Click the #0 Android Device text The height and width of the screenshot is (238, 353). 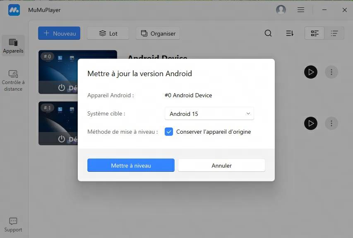coord(188,95)
